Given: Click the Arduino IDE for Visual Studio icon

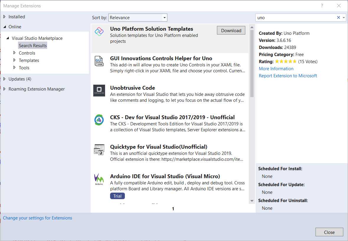Looking at the screenshot, I should pyautogui.click(x=99, y=179).
